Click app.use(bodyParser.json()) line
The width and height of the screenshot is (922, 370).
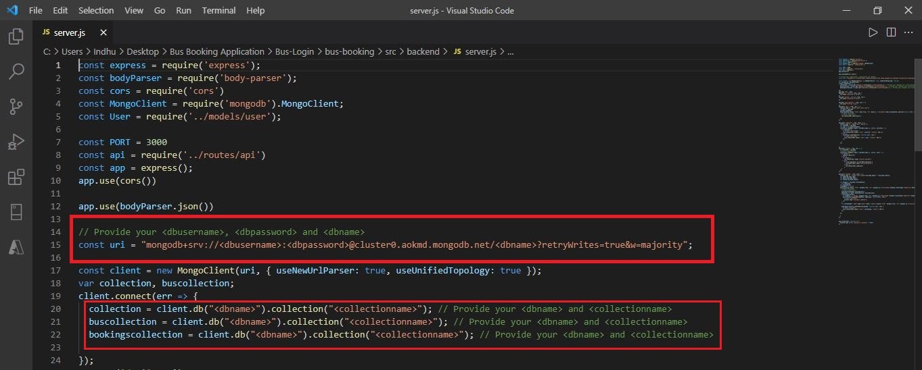click(x=146, y=206)
